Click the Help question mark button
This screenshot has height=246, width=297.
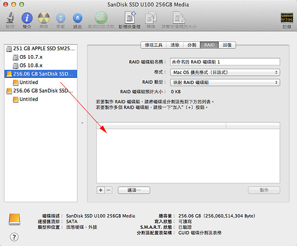pyautogui.click(x=14, y=237)
